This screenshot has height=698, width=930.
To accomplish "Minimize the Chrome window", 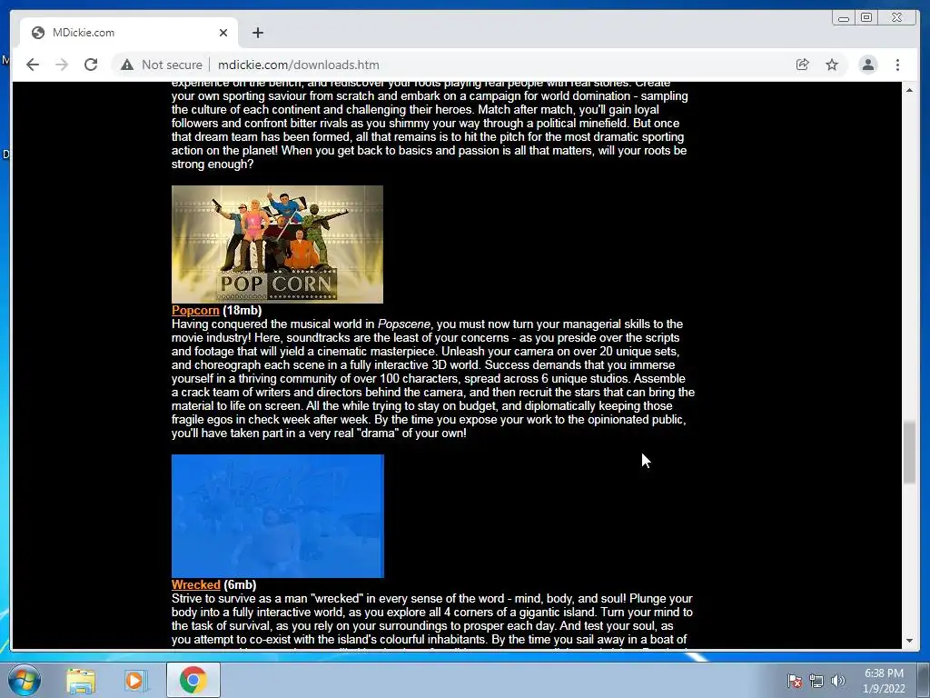I will (x=844, y=18).
